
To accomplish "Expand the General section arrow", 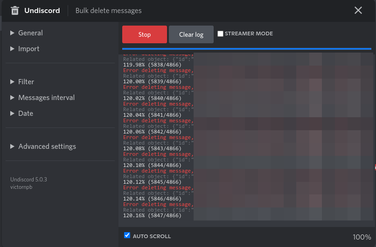I will click(12, 33).
